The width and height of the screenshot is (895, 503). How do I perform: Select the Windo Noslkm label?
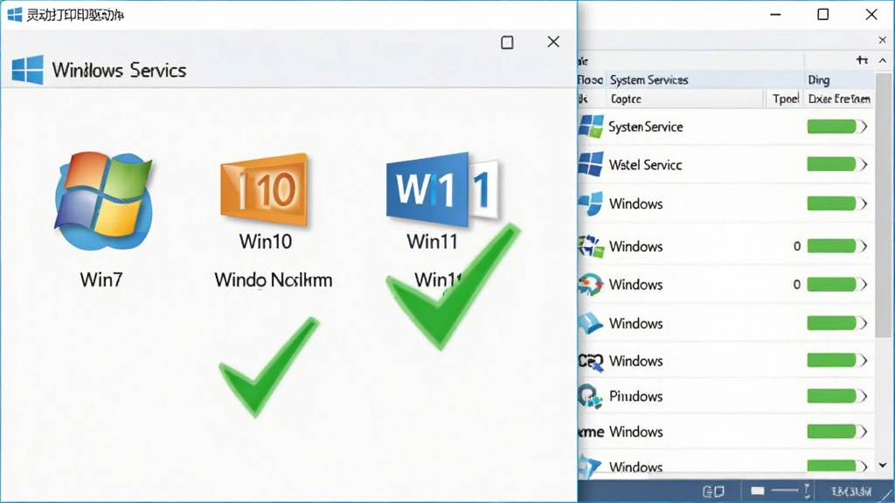click(x=273, y=280)
